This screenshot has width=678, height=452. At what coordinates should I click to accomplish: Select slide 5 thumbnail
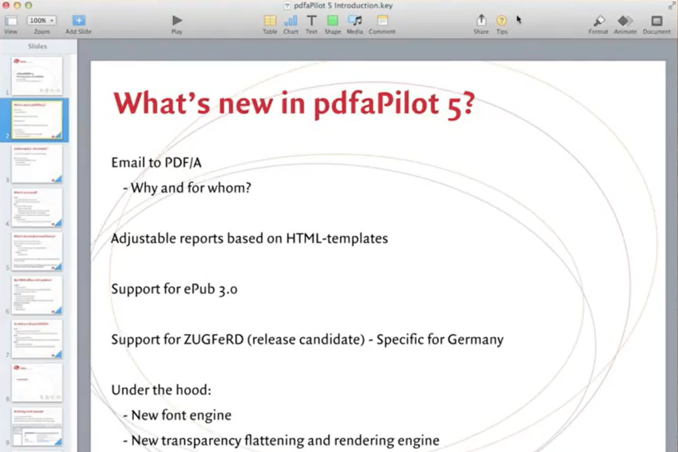click(x=37, y=251)
